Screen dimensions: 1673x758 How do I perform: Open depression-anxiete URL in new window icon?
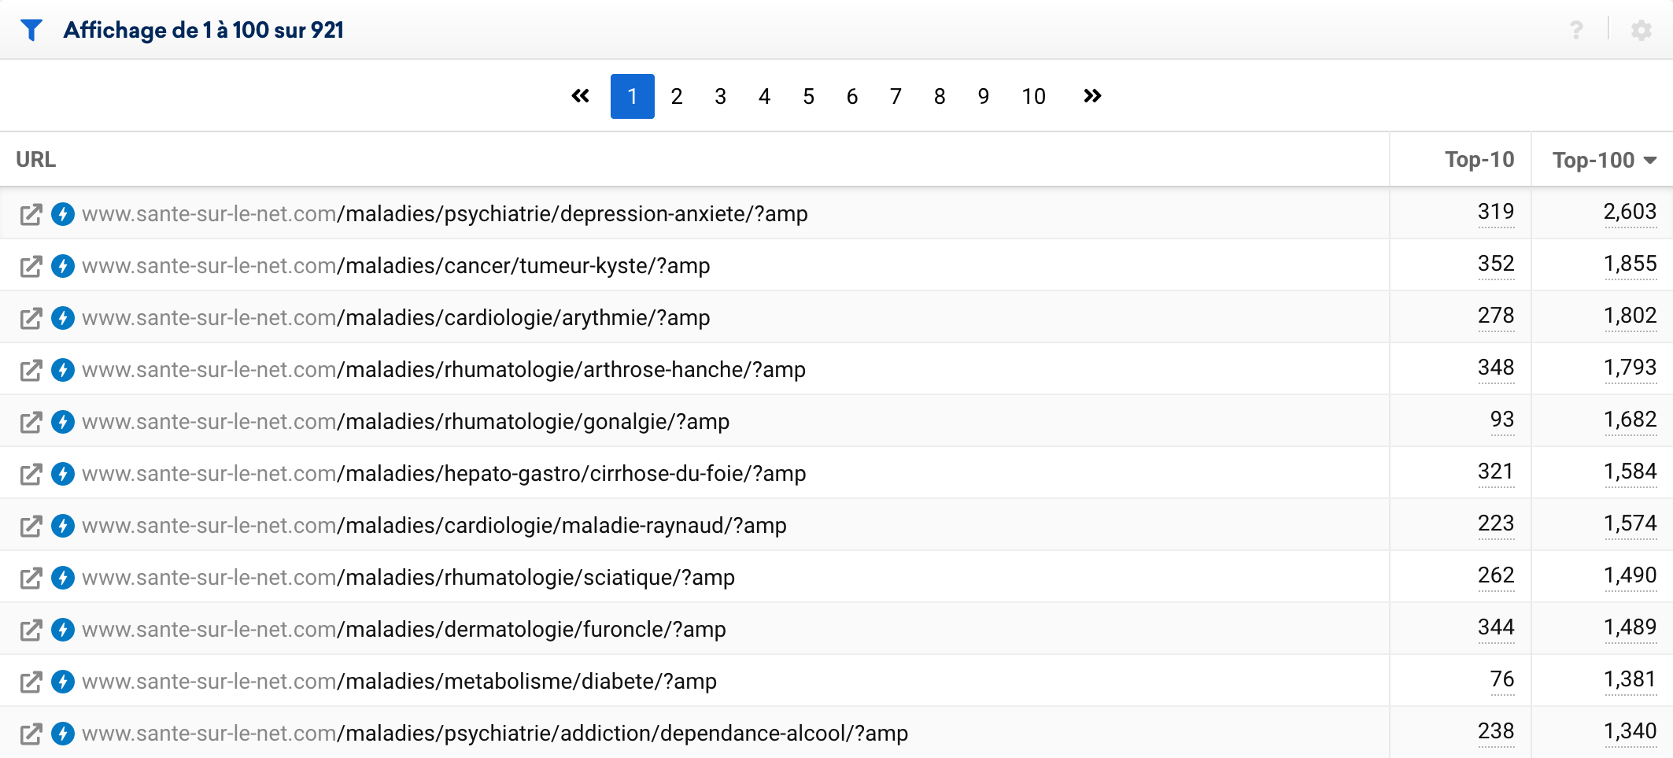[x=31, y=214]
